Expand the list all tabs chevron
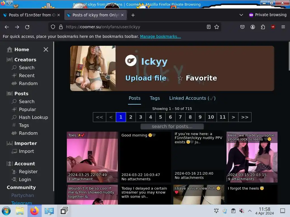The image size is (290, 217). pyautogui.click(x=241, y=15)
